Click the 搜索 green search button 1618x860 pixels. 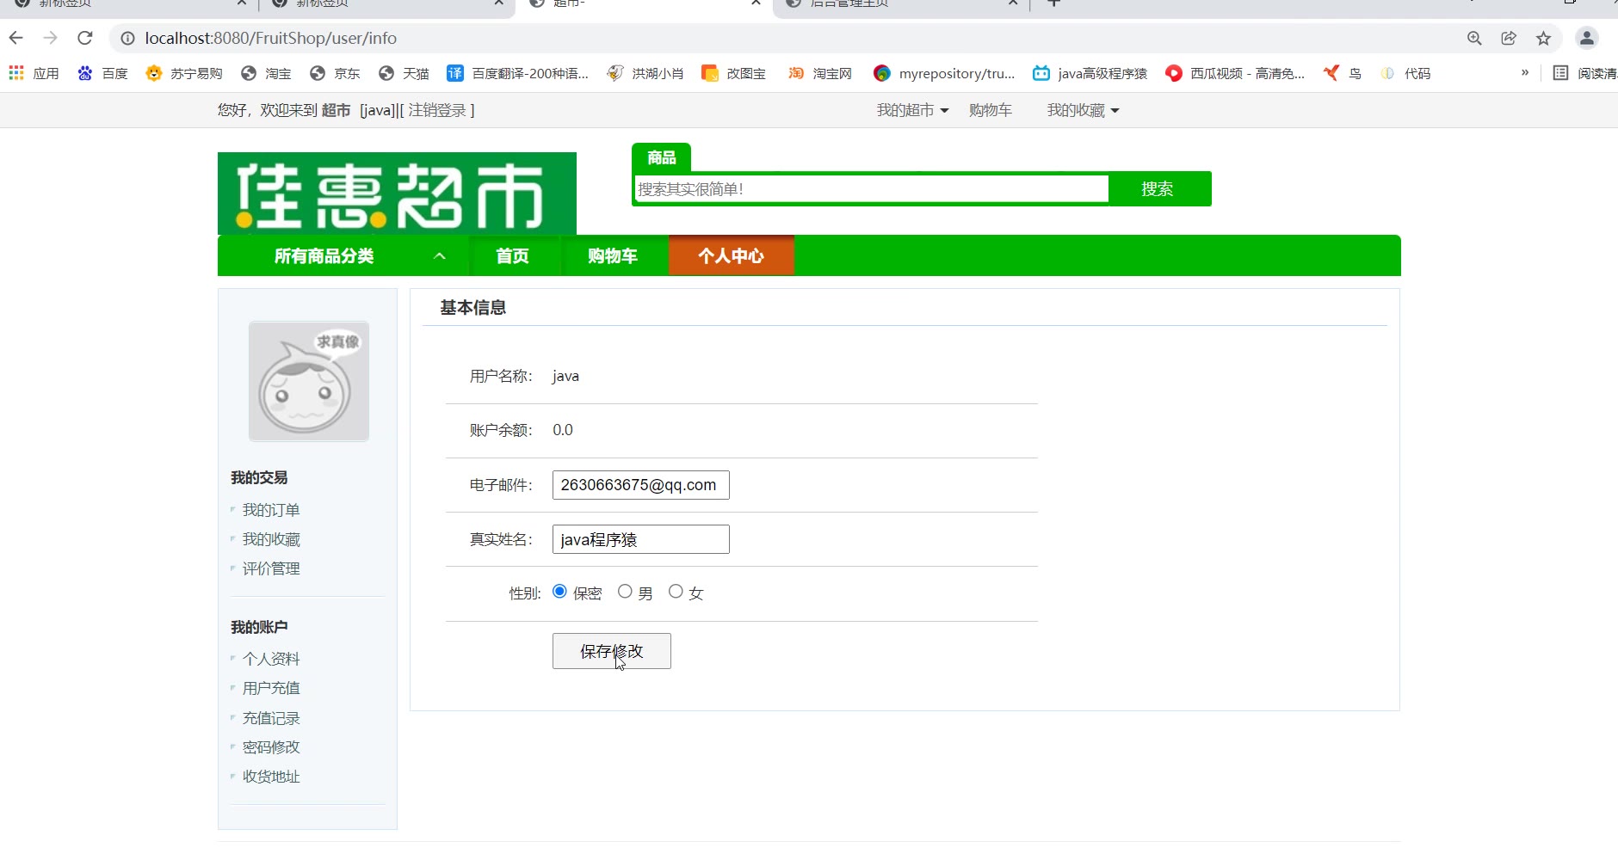click(1158, 189)
